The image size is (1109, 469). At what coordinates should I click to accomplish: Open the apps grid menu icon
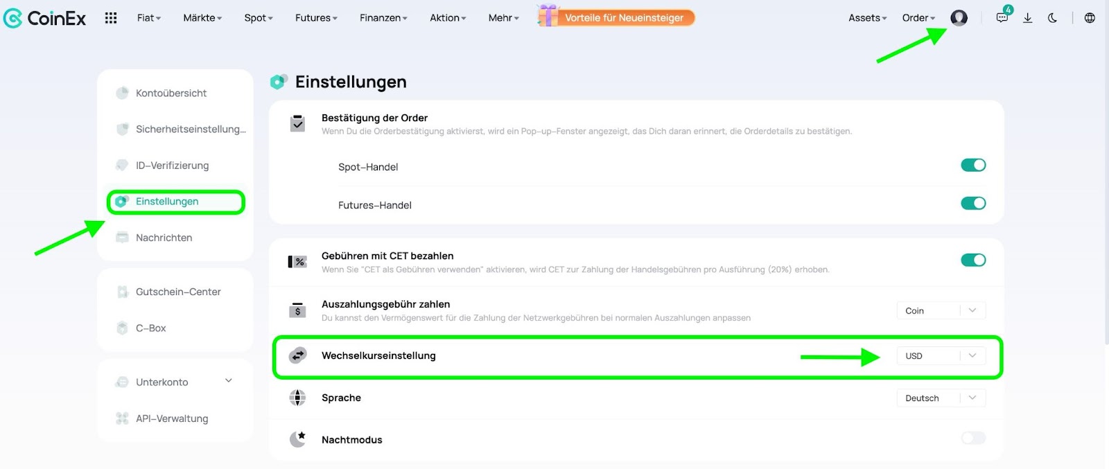pos(111,18)
